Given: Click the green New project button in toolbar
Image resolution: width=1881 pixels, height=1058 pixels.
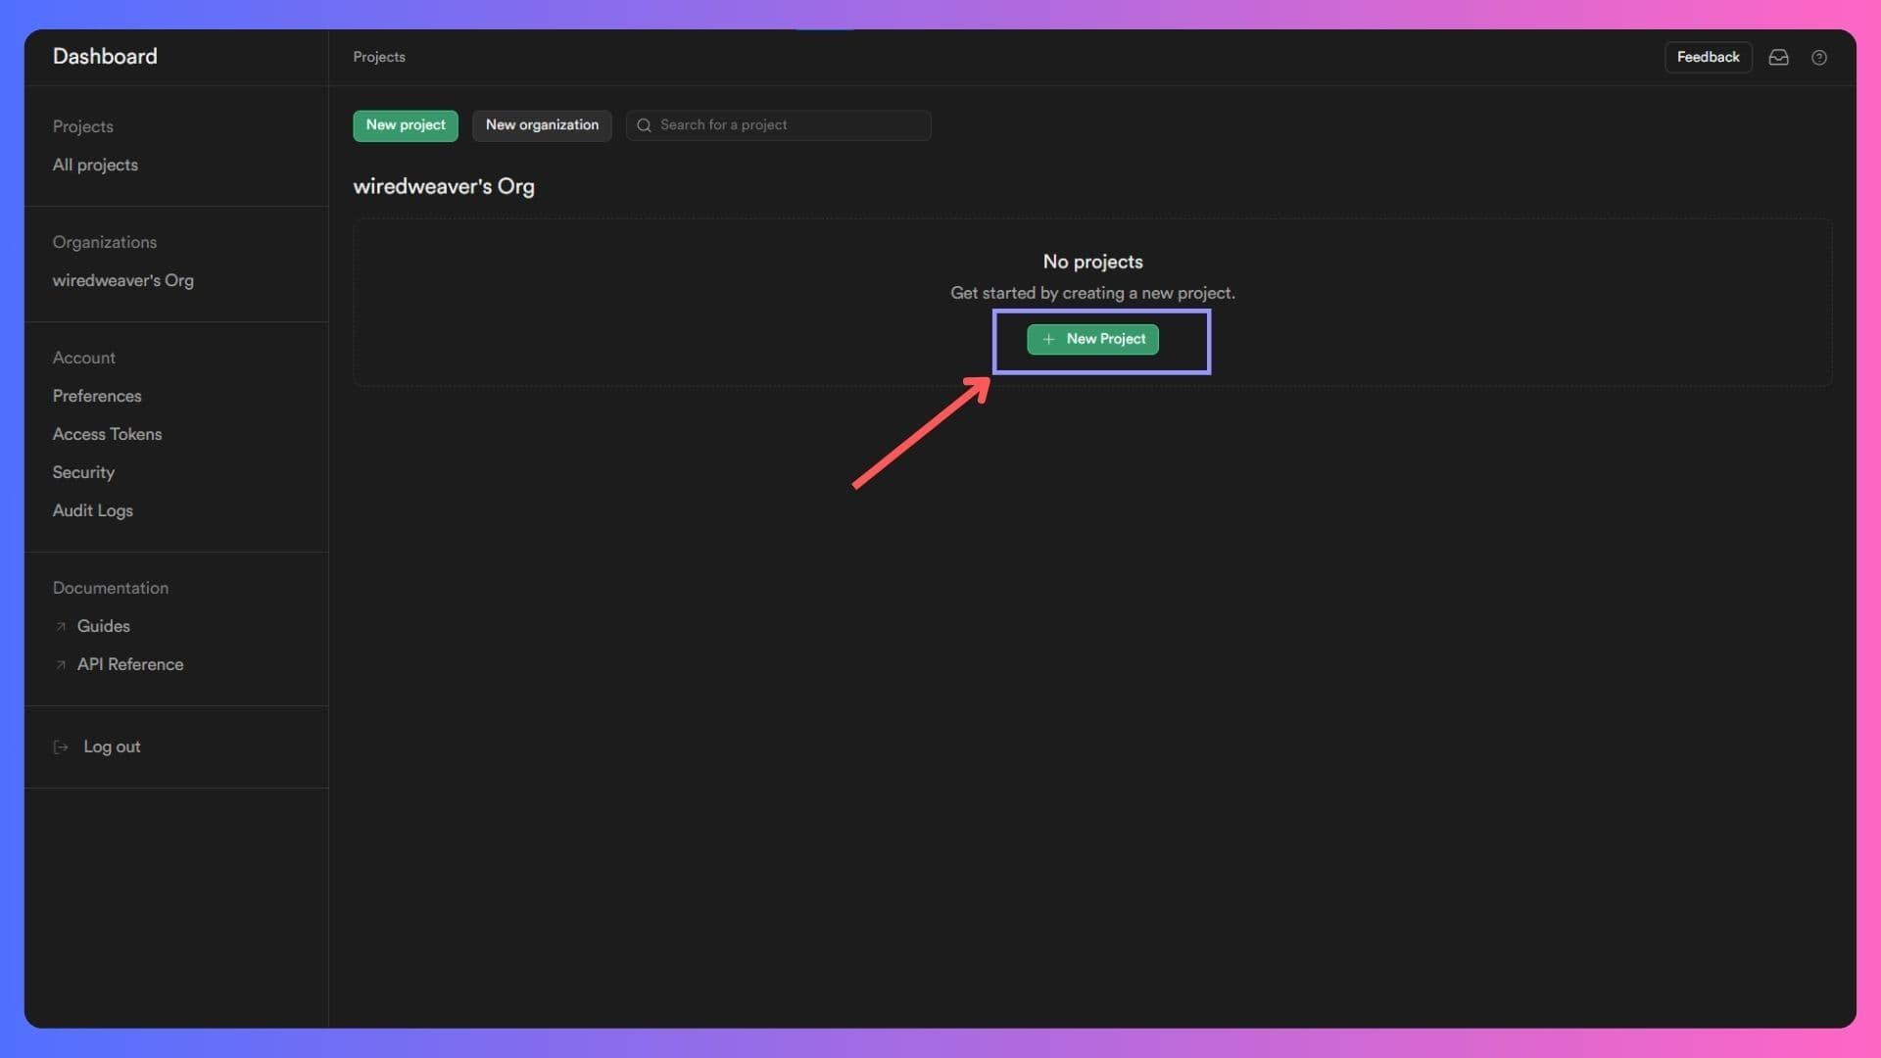Looking at the screenshot, I should (x=406, y=125).
